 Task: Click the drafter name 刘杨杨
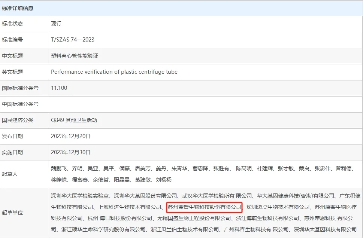click(164, 180)
